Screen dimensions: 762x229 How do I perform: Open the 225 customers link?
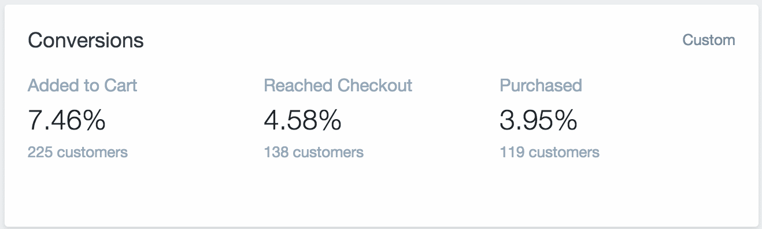(x=77, y=153)
